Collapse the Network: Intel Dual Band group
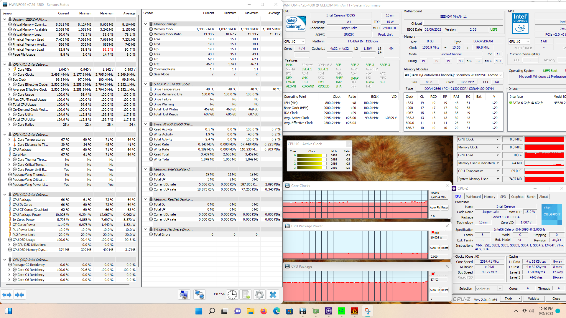 [145, 169]
